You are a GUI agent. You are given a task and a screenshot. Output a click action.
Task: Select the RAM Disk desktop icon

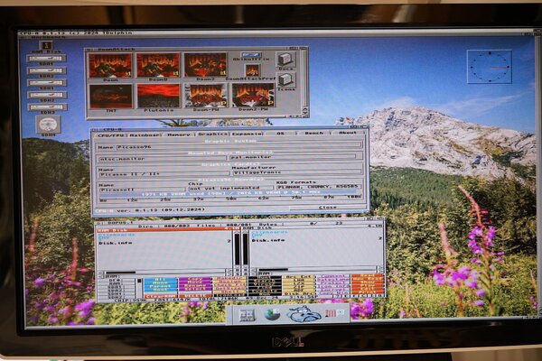pyautogui.click(x=46, y=45)
